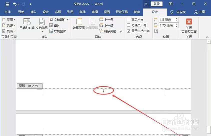The height and width of the screenshot is (136, 211).
Task: Open Customize Quick Access Toolbar dropdown
Action: coord(30,4)
